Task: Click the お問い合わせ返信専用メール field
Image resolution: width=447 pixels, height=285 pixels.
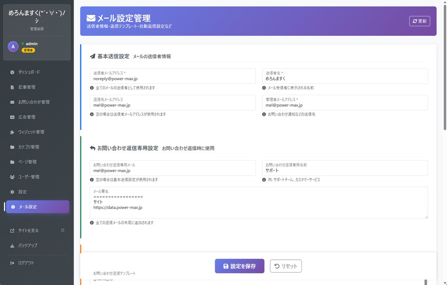Action: click(x=173, y=168)
